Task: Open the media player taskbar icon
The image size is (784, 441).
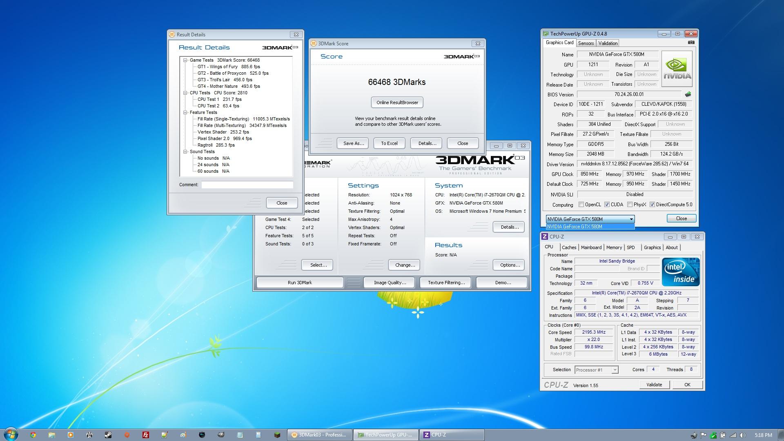Action: tap(71, 435)
